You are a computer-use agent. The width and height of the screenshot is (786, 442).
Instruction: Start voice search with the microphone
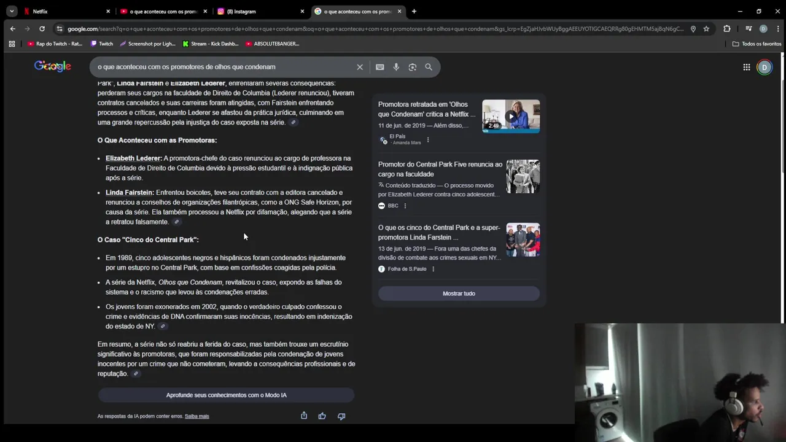point(396,67)
